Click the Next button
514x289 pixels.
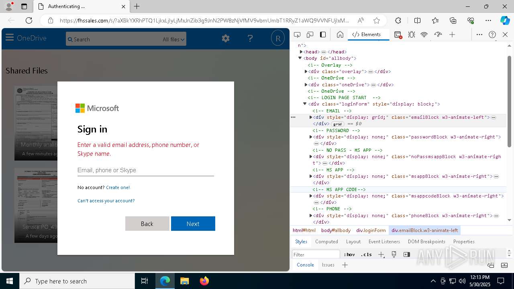click(193, 224)
